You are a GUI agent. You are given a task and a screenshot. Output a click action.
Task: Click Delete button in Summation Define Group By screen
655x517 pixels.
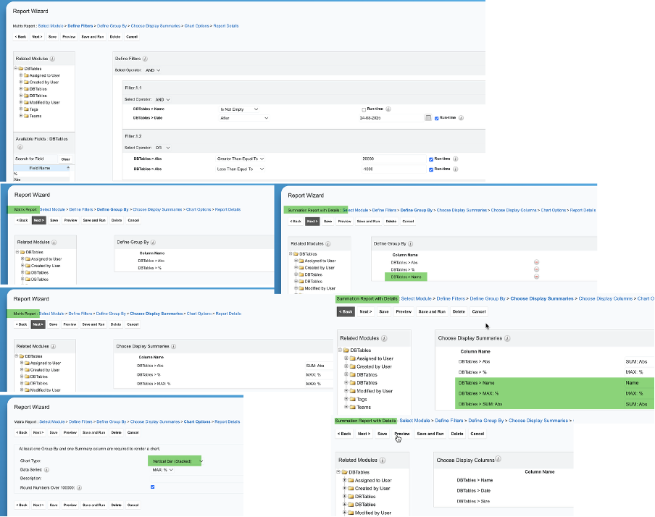click(391, 222)
